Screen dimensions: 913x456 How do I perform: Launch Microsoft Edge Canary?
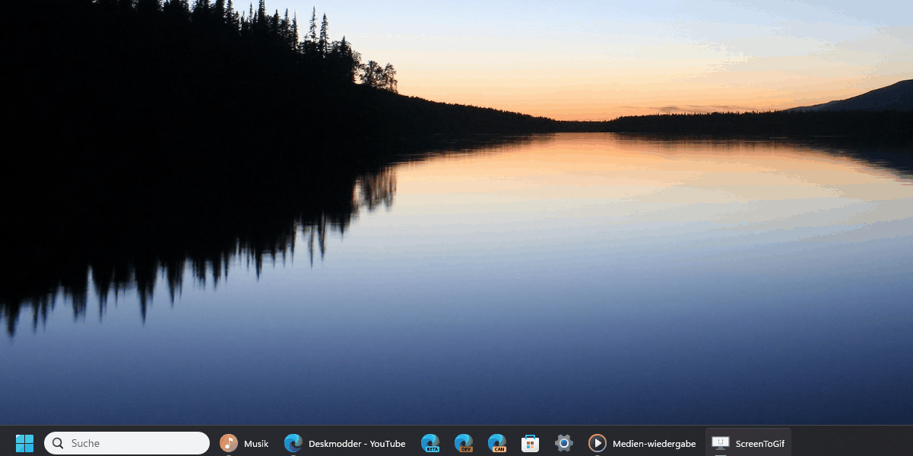tap(497, 443)
